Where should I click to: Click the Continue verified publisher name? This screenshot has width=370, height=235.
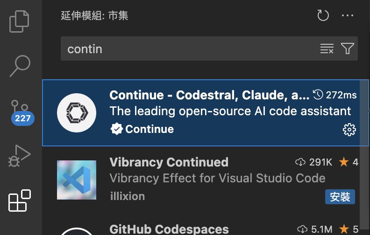point(149,129)
